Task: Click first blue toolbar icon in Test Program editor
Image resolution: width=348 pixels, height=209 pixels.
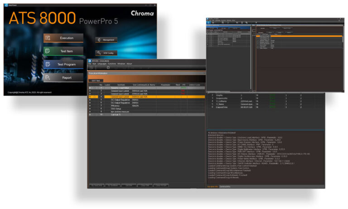Action: click(x=208, y=22)
